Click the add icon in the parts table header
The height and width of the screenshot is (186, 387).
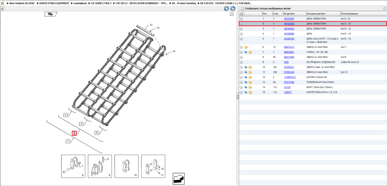coord(241,14)
